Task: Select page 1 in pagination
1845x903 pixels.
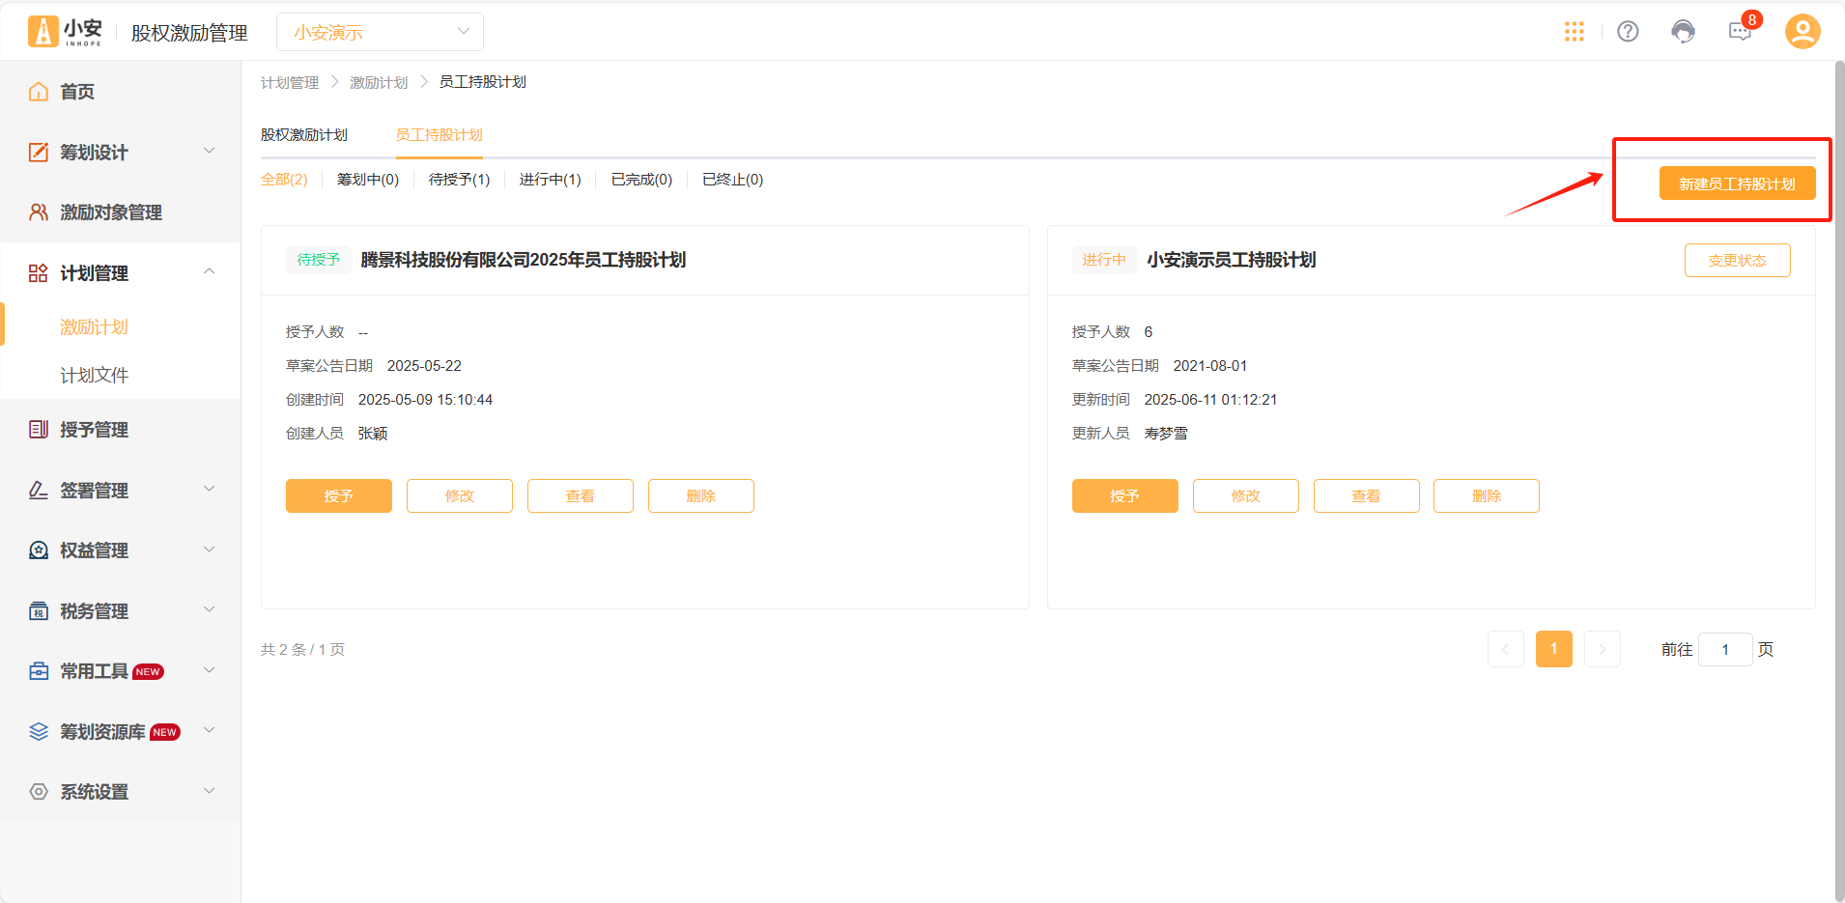Action: [1554, 649]
